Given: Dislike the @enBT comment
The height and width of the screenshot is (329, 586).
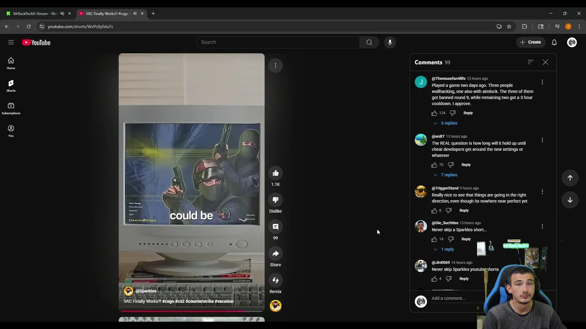Looking at the screenshot, I should [450, 164].
